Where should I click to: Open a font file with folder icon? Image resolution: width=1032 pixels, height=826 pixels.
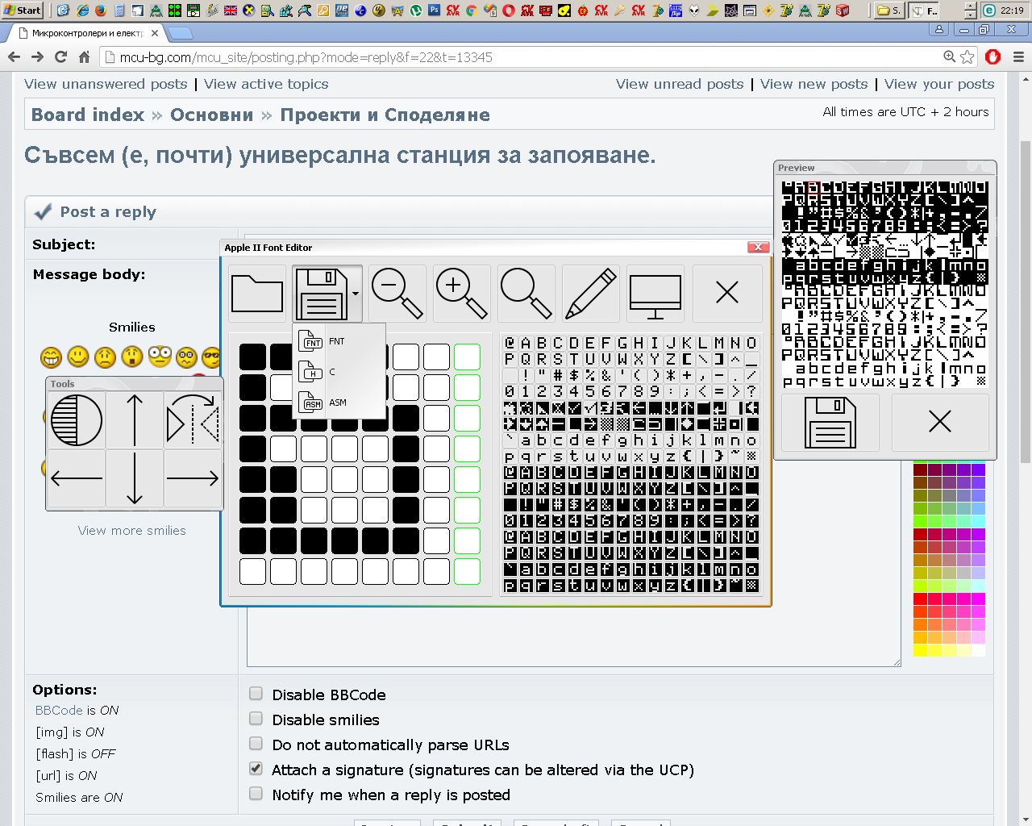pos(257,293)
